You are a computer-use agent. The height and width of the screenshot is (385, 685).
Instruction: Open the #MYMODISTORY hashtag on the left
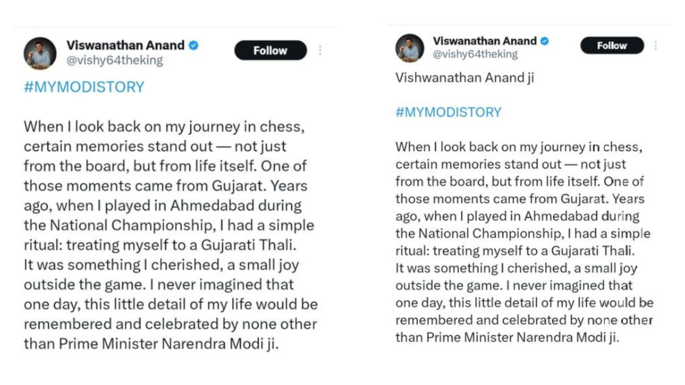coord(82,87)
